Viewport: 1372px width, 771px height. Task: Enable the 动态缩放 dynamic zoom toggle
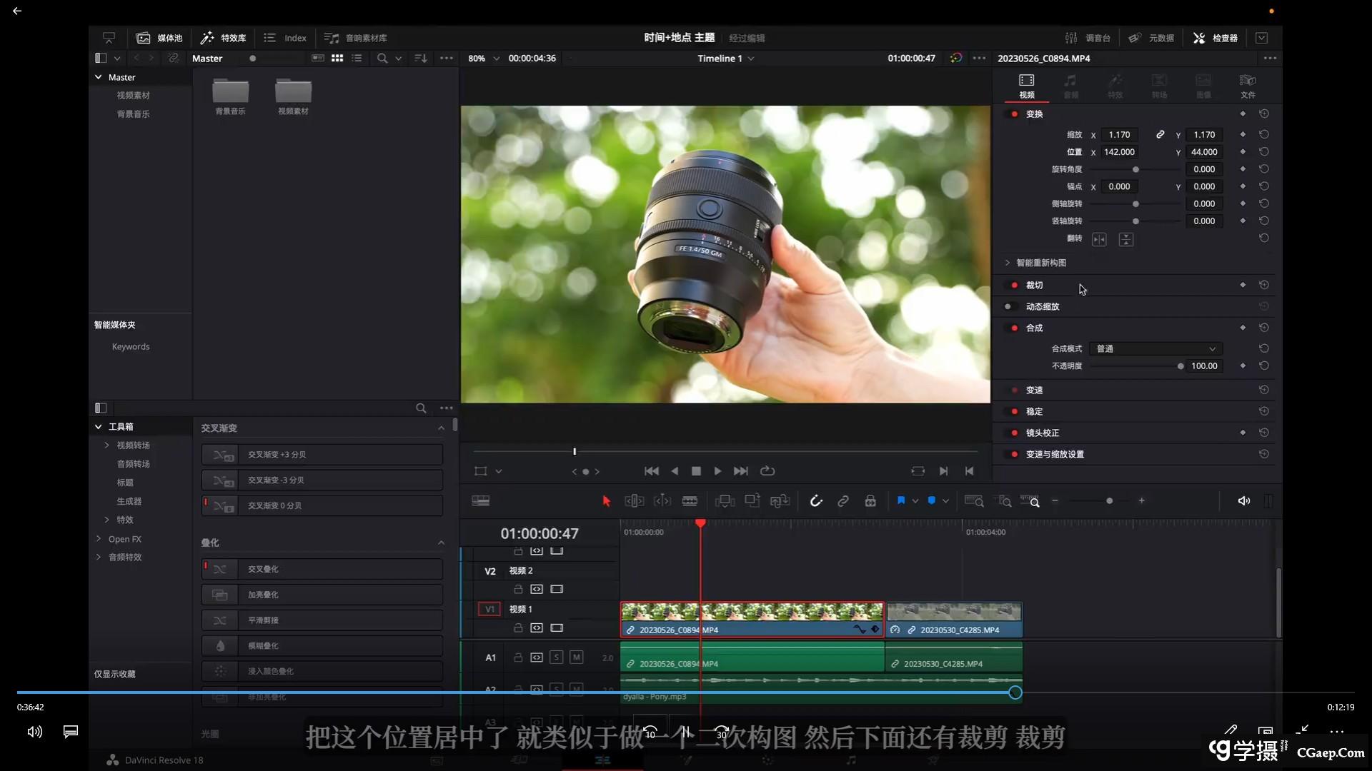click(1008, 307)
